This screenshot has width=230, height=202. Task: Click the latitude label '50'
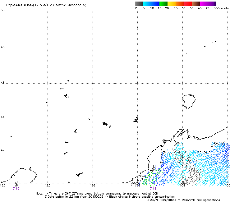click(2, 10)
